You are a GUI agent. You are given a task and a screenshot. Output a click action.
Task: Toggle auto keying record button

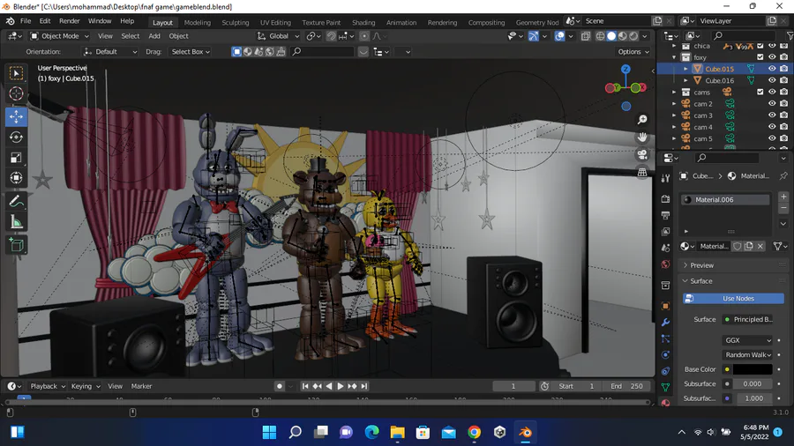(279, 386)
